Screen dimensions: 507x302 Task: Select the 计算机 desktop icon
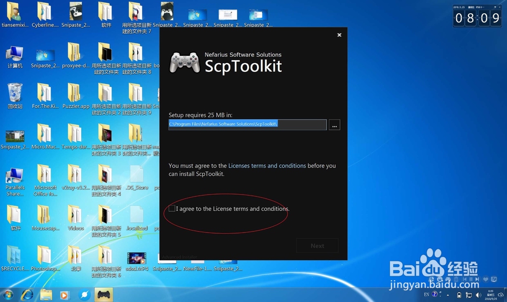[15, 57]
